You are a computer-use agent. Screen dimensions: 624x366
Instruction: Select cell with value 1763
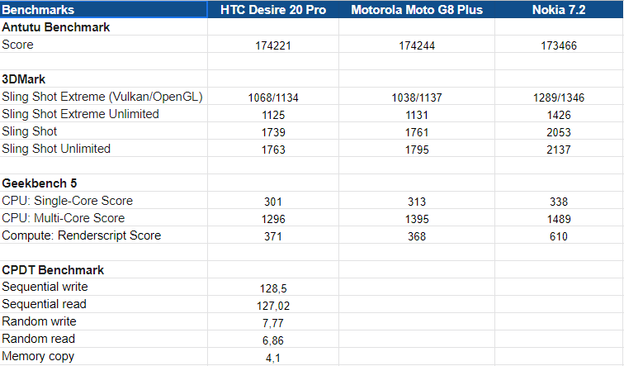click(x=273, y=149)
